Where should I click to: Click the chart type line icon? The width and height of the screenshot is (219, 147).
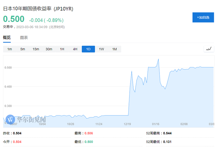tap(209, 49)
